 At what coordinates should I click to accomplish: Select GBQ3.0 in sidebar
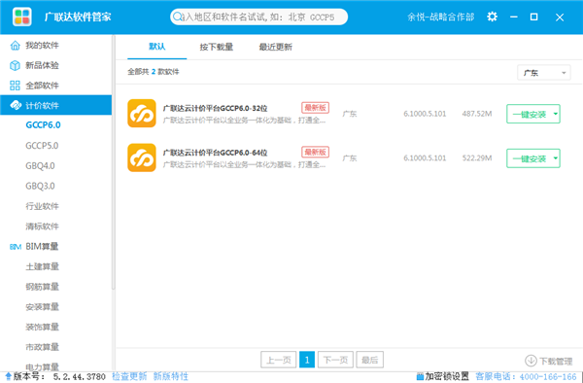click(40, 186)
